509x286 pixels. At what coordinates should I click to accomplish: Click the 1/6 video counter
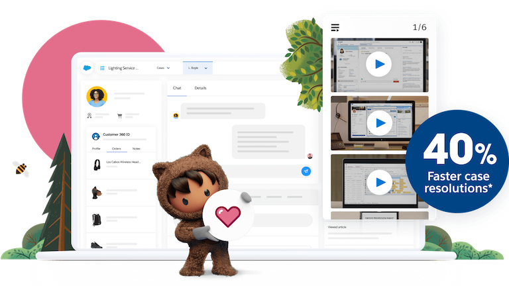(x=420, y=27)
